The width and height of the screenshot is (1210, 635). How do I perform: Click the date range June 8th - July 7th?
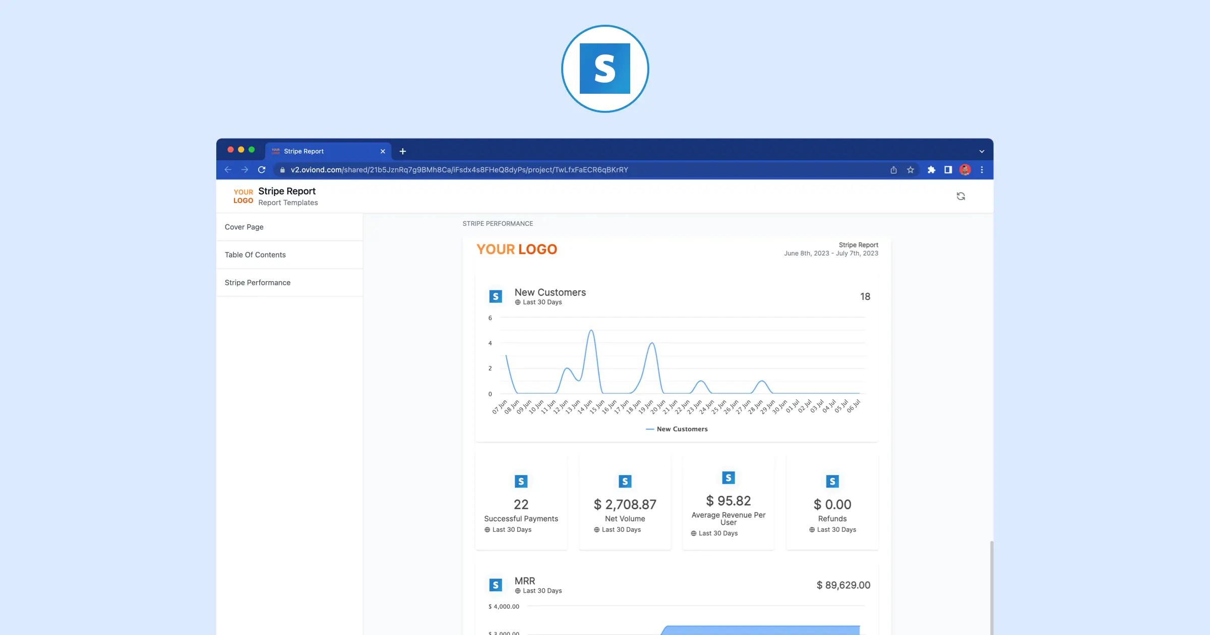831,253
